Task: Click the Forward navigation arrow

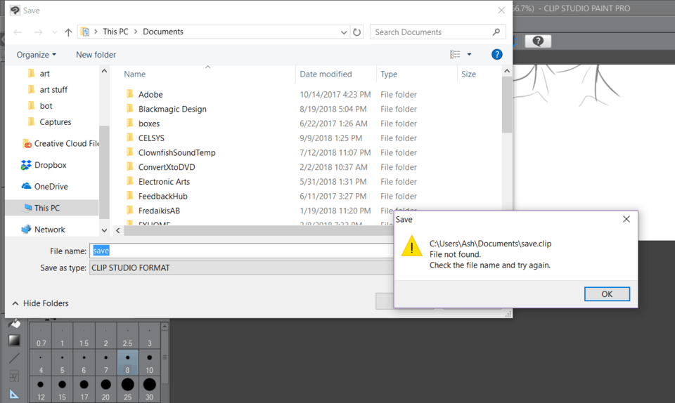Action: tap(38, 32)
